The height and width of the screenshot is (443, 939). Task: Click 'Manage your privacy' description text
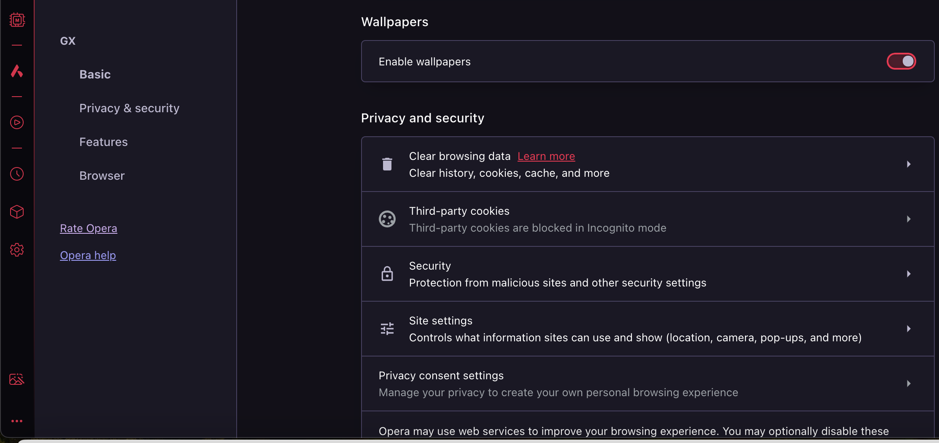point(559,392)
